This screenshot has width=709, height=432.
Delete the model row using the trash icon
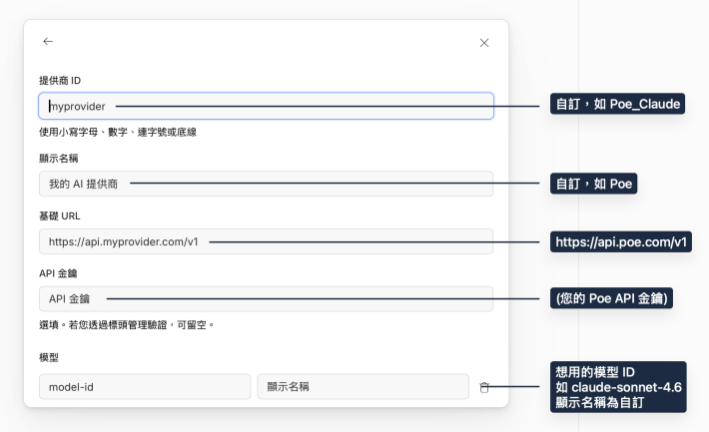click(x=484, y=387)
